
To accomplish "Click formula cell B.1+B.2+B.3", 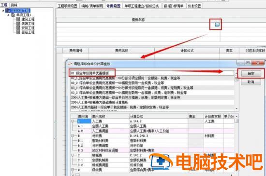I will pyautogui.click(x=159, y=136).
